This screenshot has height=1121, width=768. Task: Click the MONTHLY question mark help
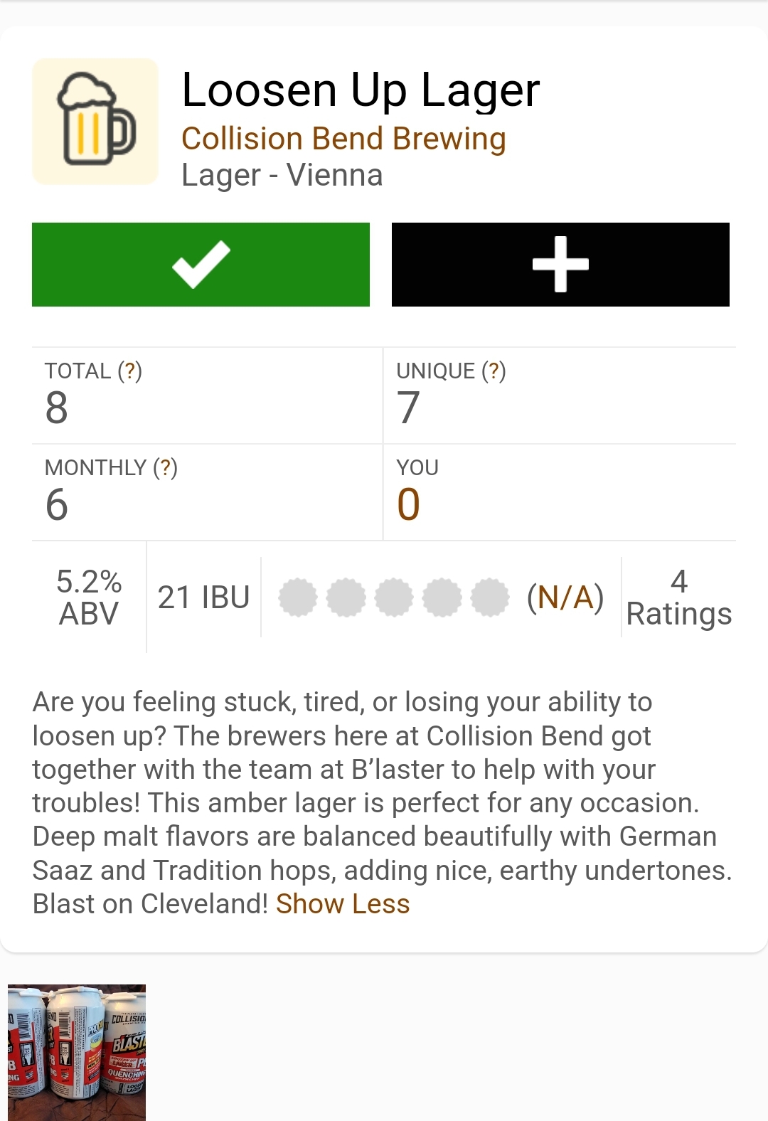pyautogui.click(x=165, y=467)
